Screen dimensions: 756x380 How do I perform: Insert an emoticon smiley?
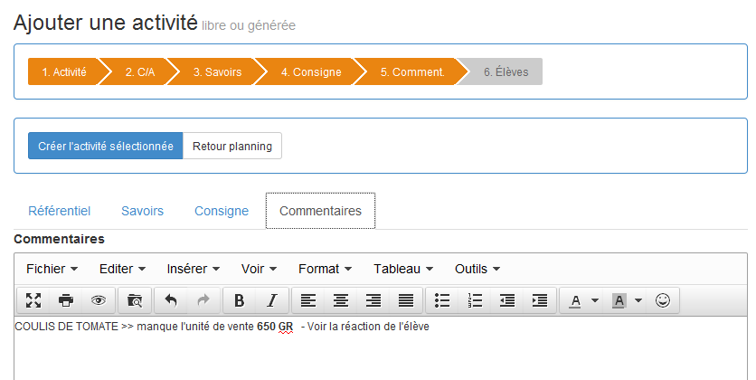coord(663,300)
